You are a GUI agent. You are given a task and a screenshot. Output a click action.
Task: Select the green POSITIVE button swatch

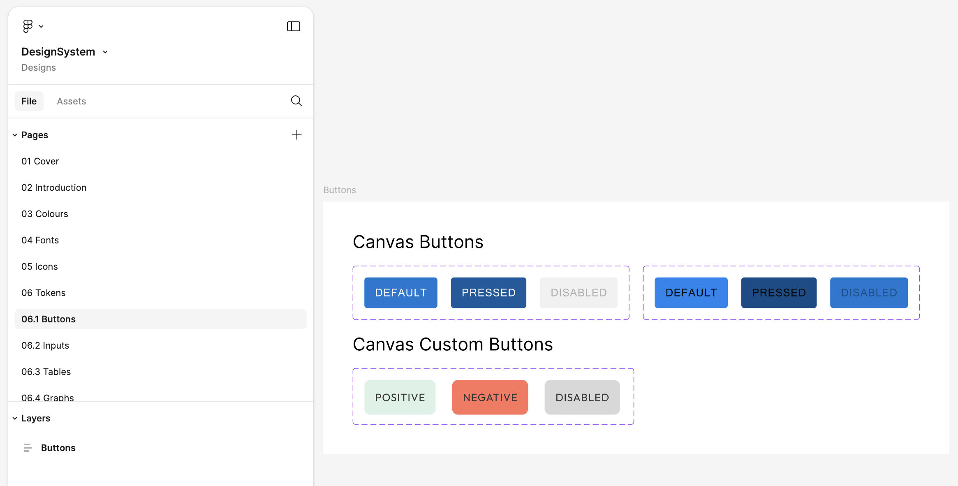(x=400, y=397)
